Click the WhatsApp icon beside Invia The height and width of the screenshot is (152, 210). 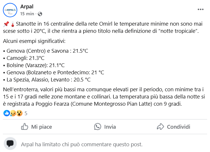pos(98,127)
